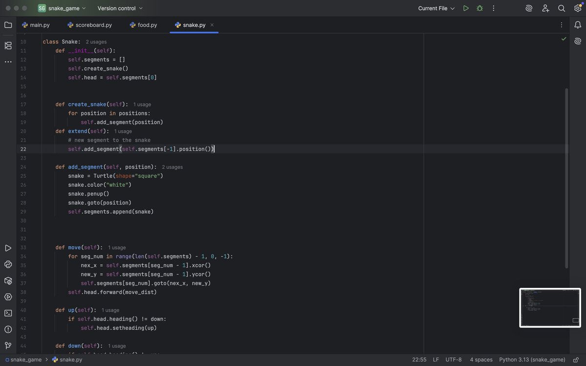
Task: Open the Python Packages tool window
Action: point(8,281)
